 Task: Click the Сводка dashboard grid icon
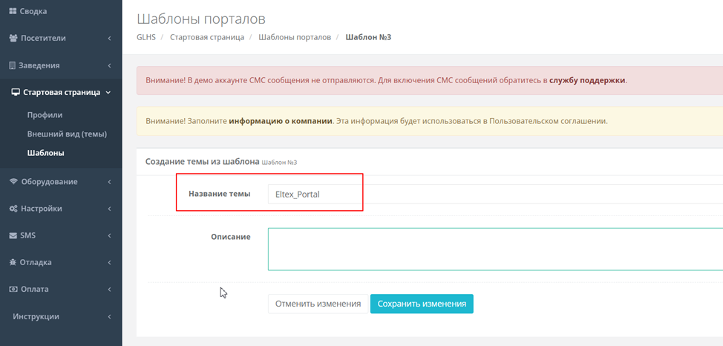(13, 11)
